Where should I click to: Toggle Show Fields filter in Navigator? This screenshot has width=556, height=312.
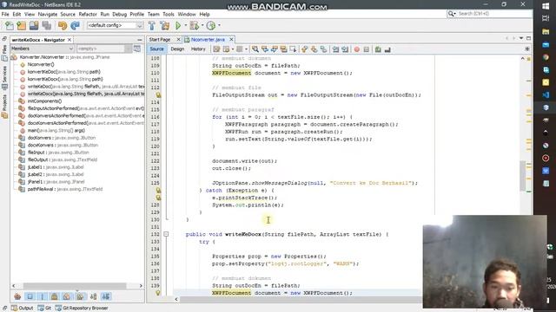pos(30,296)
